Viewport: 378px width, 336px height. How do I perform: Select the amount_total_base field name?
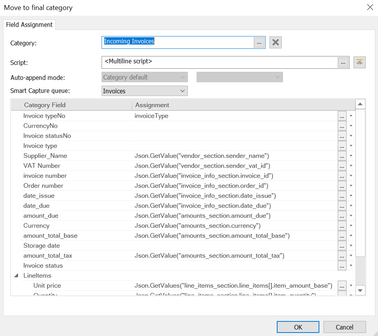[x=50, y=236]
